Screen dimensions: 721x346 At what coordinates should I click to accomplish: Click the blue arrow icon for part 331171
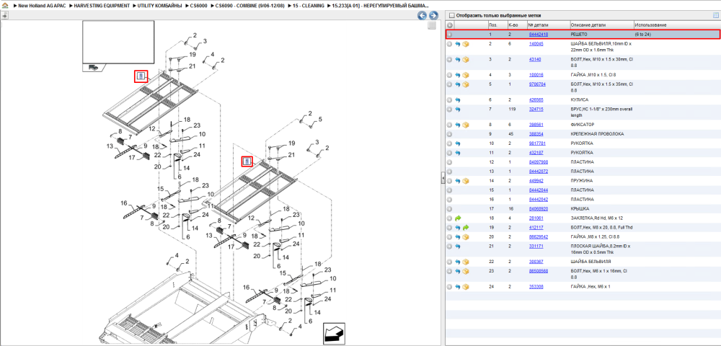(458, 247)
